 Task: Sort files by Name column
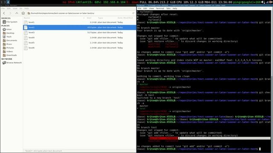coord(54,18)
